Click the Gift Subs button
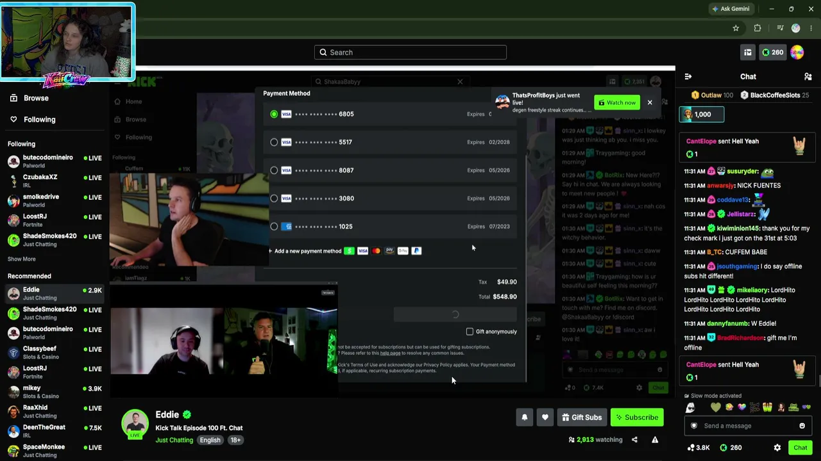 click(x=582, y=417)
